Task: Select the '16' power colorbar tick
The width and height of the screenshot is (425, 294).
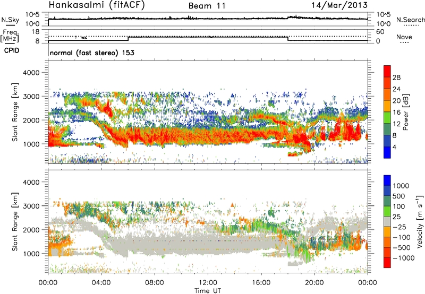Action: pos(396,113)
